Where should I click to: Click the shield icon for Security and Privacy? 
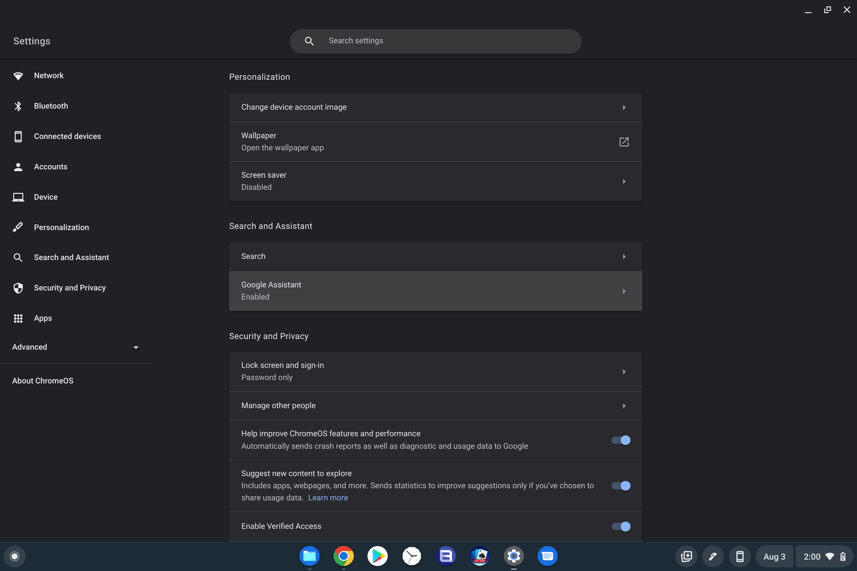pos(18,288)
